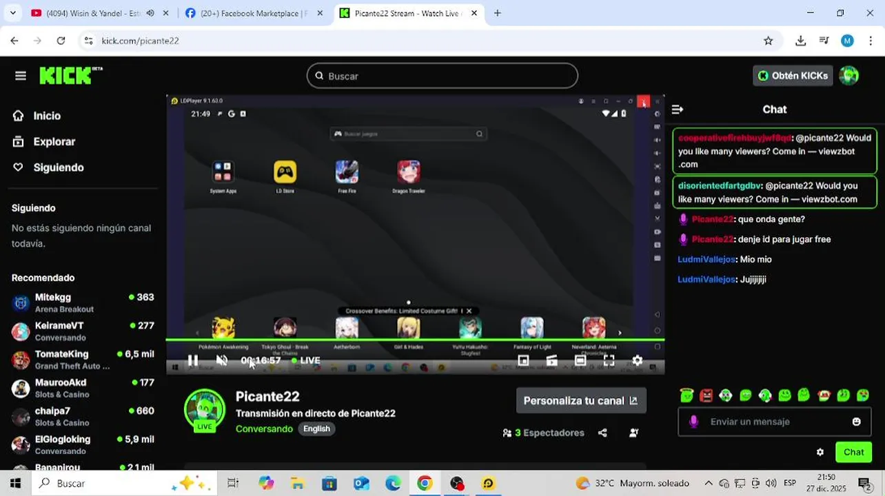Go back to the previous page
885x496 pixels.
pos(14,41)
